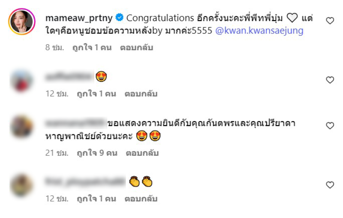Screen dimensions: 343x218
Task: Open blurred avatar of heart-eyes commenter
Action: [21, 81]
